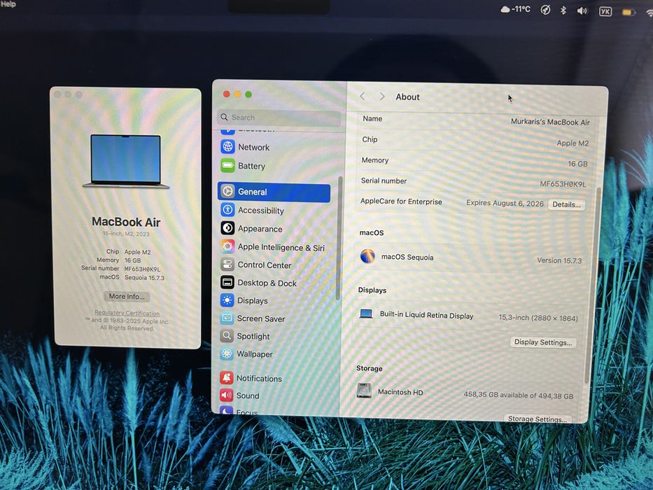Select Network label in sidebar

(x=253, y=147)
